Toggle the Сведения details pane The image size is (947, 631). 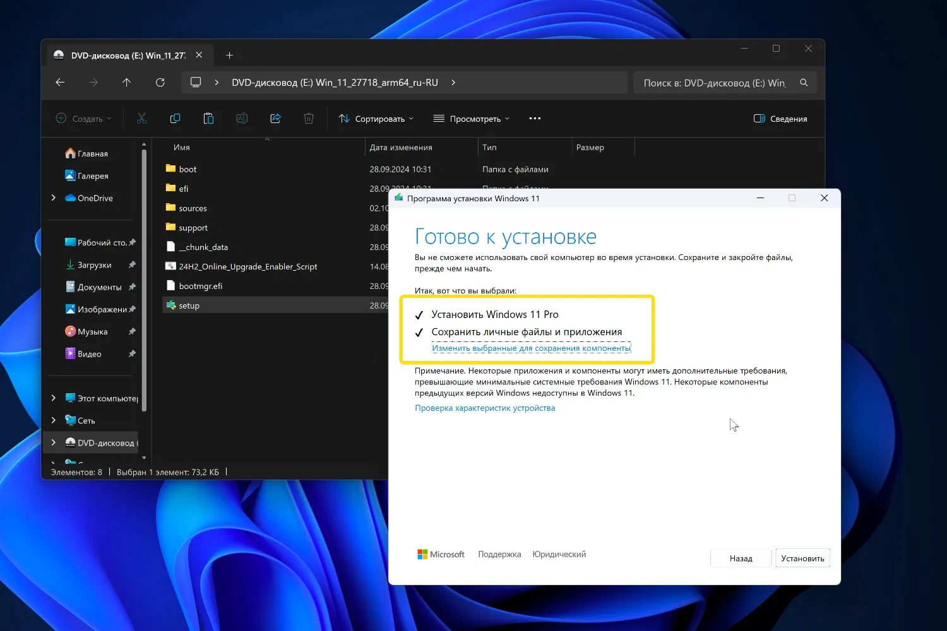point(780,119)
